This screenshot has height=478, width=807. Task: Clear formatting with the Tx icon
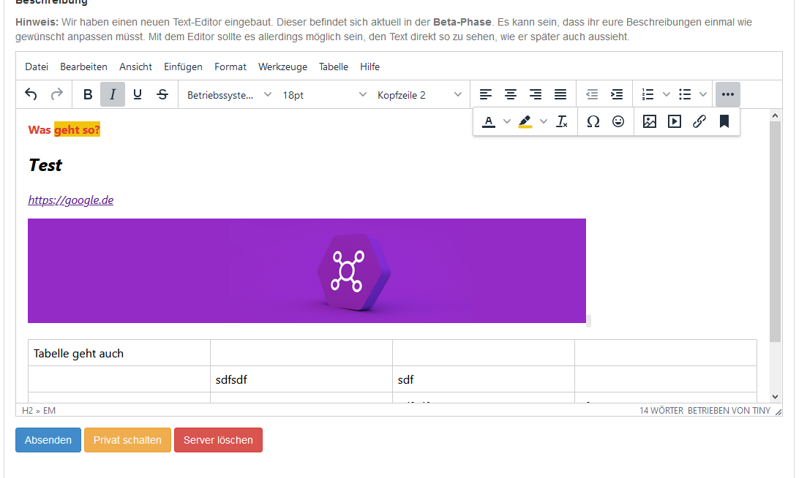pos(561,122)
